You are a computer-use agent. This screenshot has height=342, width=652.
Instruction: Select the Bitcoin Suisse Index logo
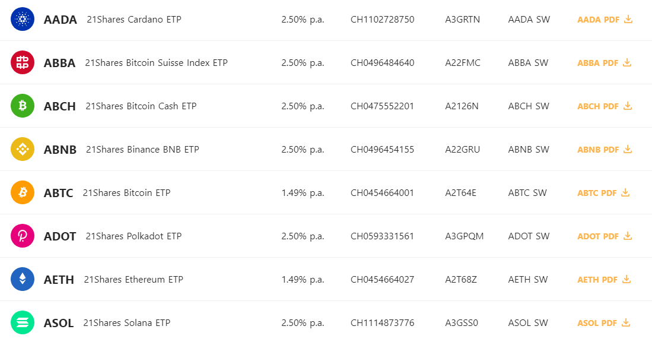[x=22, y=62]
